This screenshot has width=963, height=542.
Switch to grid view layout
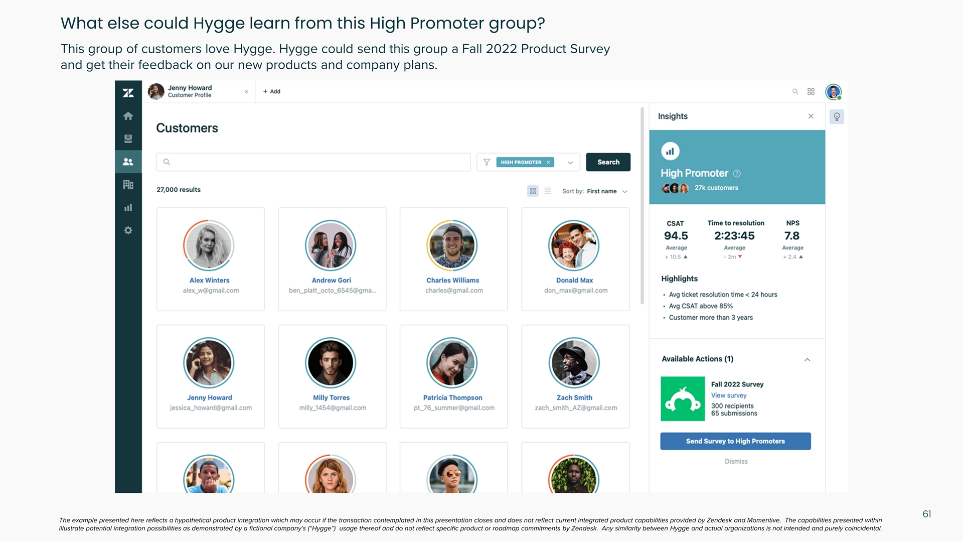pos(533,191)
